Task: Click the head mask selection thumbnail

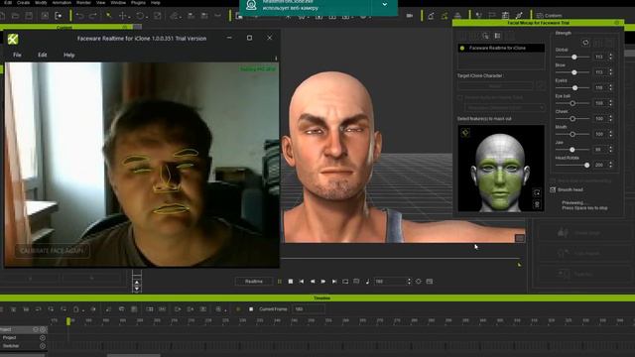Action: pos(501,169)
